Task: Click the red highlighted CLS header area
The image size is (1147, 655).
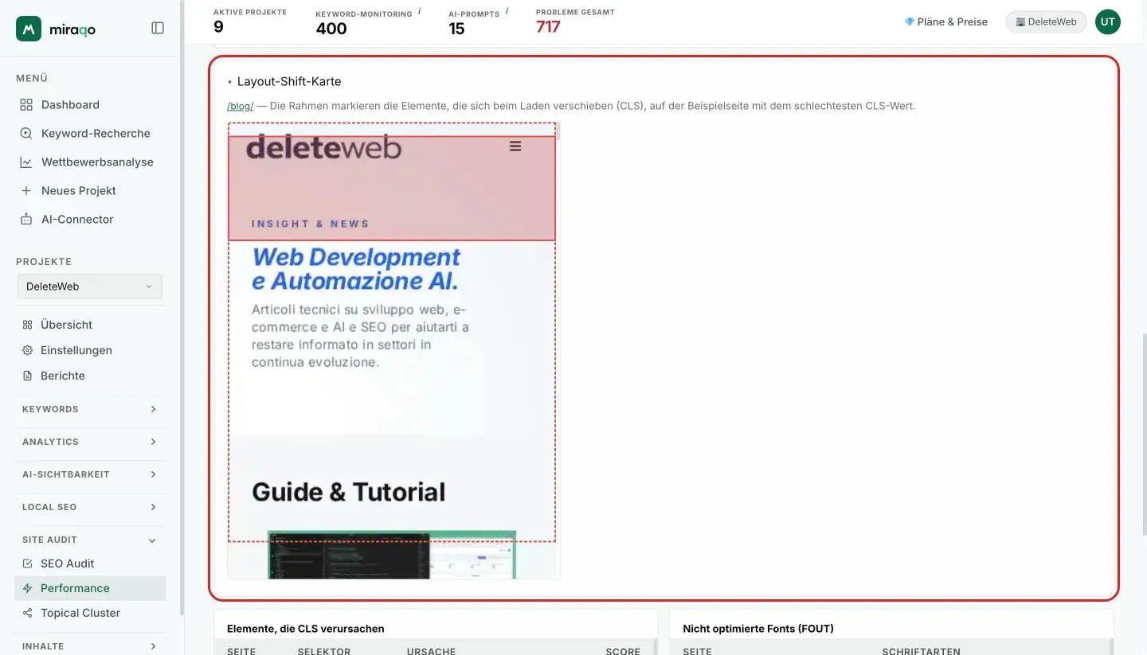Action: click(x=392, y=188)
